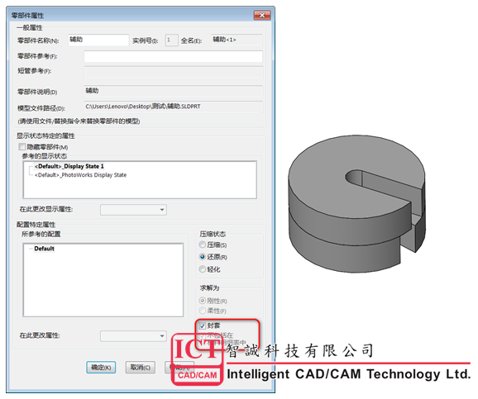The width and height of the screenshot is (478, 399).
Task: Choose the 轻化 lightweight radio button
Action: [x=202, y=269]
